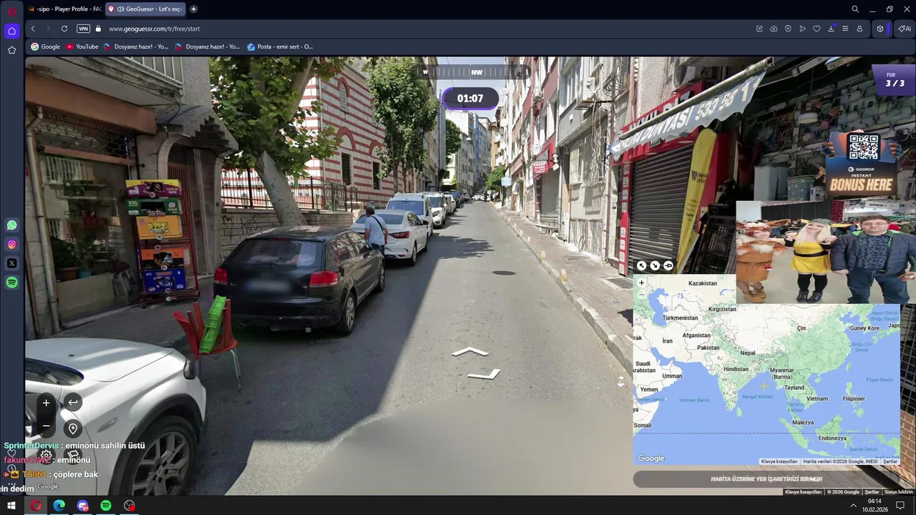The height and width of the screenshot is (515, 916).
Task: Pin the guess map size with sticky toggle
Action: [x=668, y=265]
